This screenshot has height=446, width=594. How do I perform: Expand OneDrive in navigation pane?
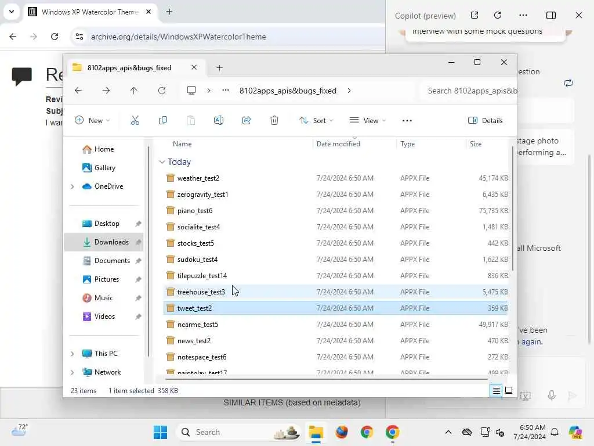73,186
